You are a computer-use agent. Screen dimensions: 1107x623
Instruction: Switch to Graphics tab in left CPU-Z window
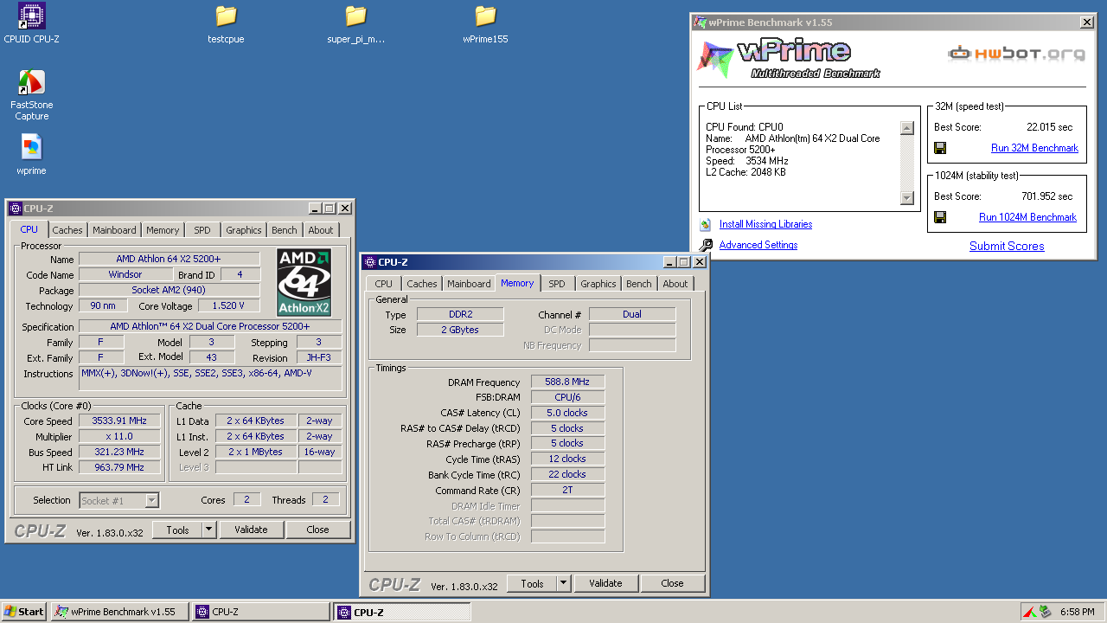244,230
